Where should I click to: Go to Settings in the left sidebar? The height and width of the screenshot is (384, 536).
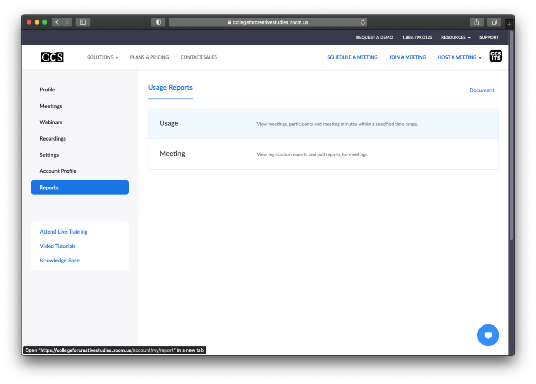pos(49,155)
